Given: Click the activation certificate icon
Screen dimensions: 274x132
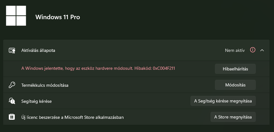Looking at the screenshot, I should click(12, 51).
